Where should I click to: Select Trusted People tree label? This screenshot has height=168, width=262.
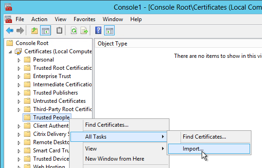pos(51,118)
